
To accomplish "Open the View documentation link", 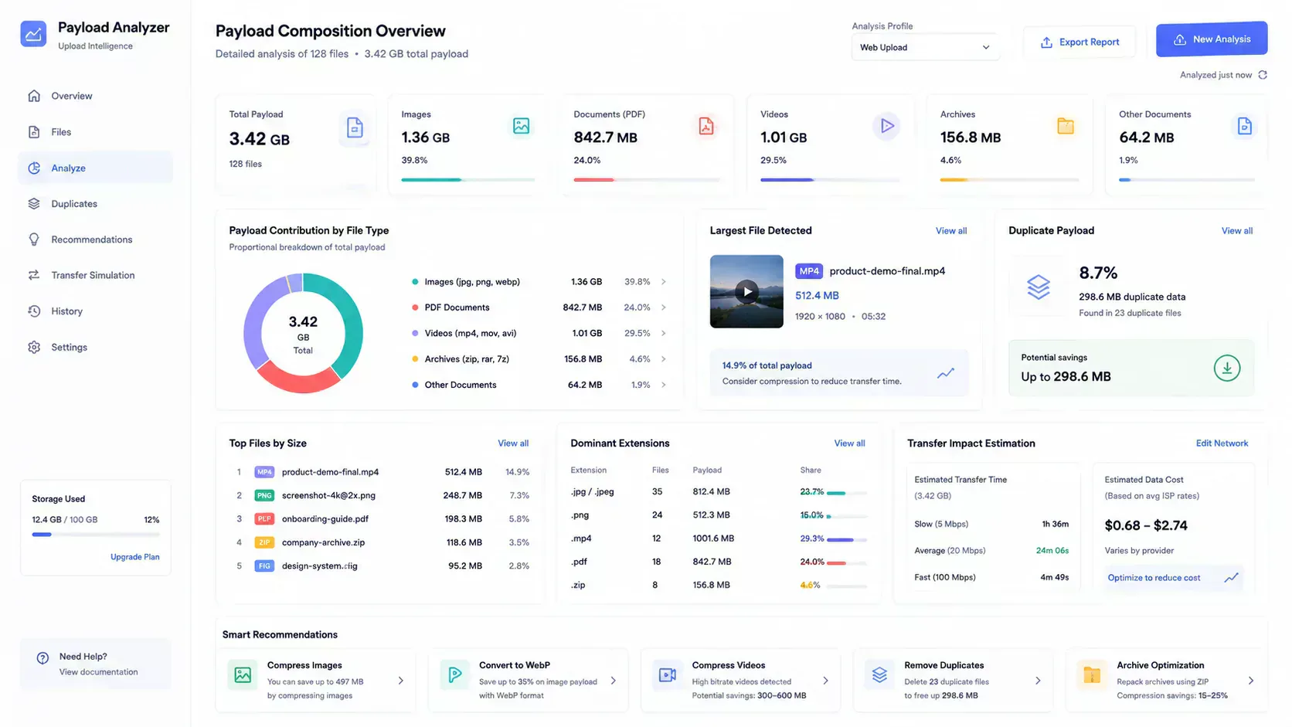I will [x=98, y=672].
